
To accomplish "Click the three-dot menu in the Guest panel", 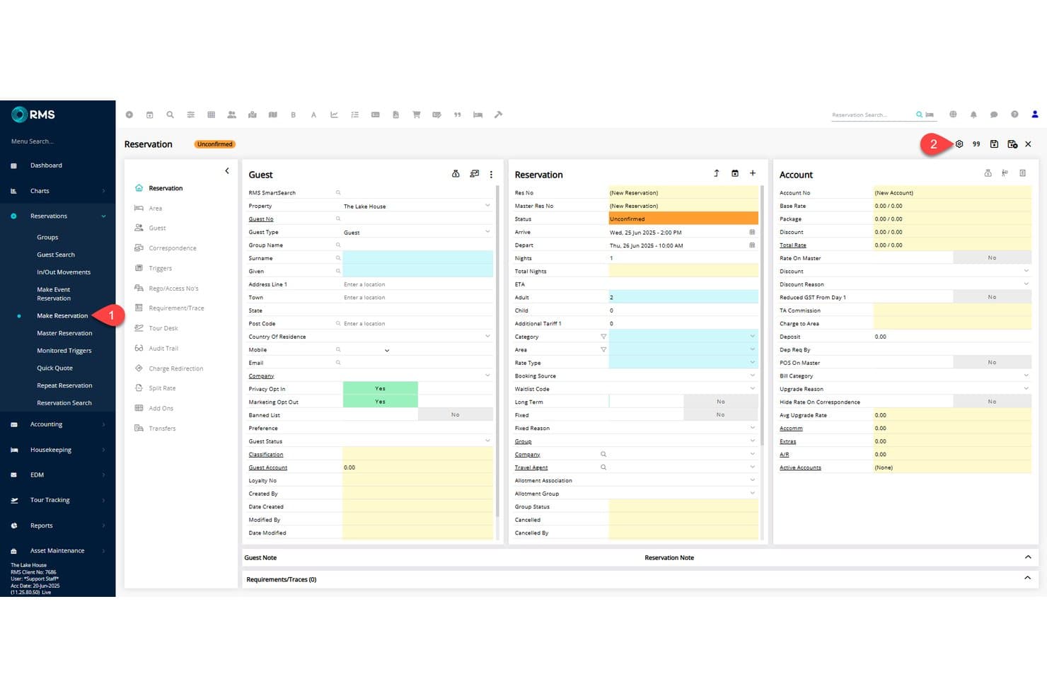I will tap(491, 174).
